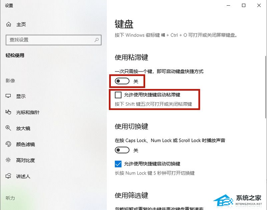The width and height of the screenshot is (267, 210).
Task: Click the Home icon beside 主页
Action: [9, 24]
